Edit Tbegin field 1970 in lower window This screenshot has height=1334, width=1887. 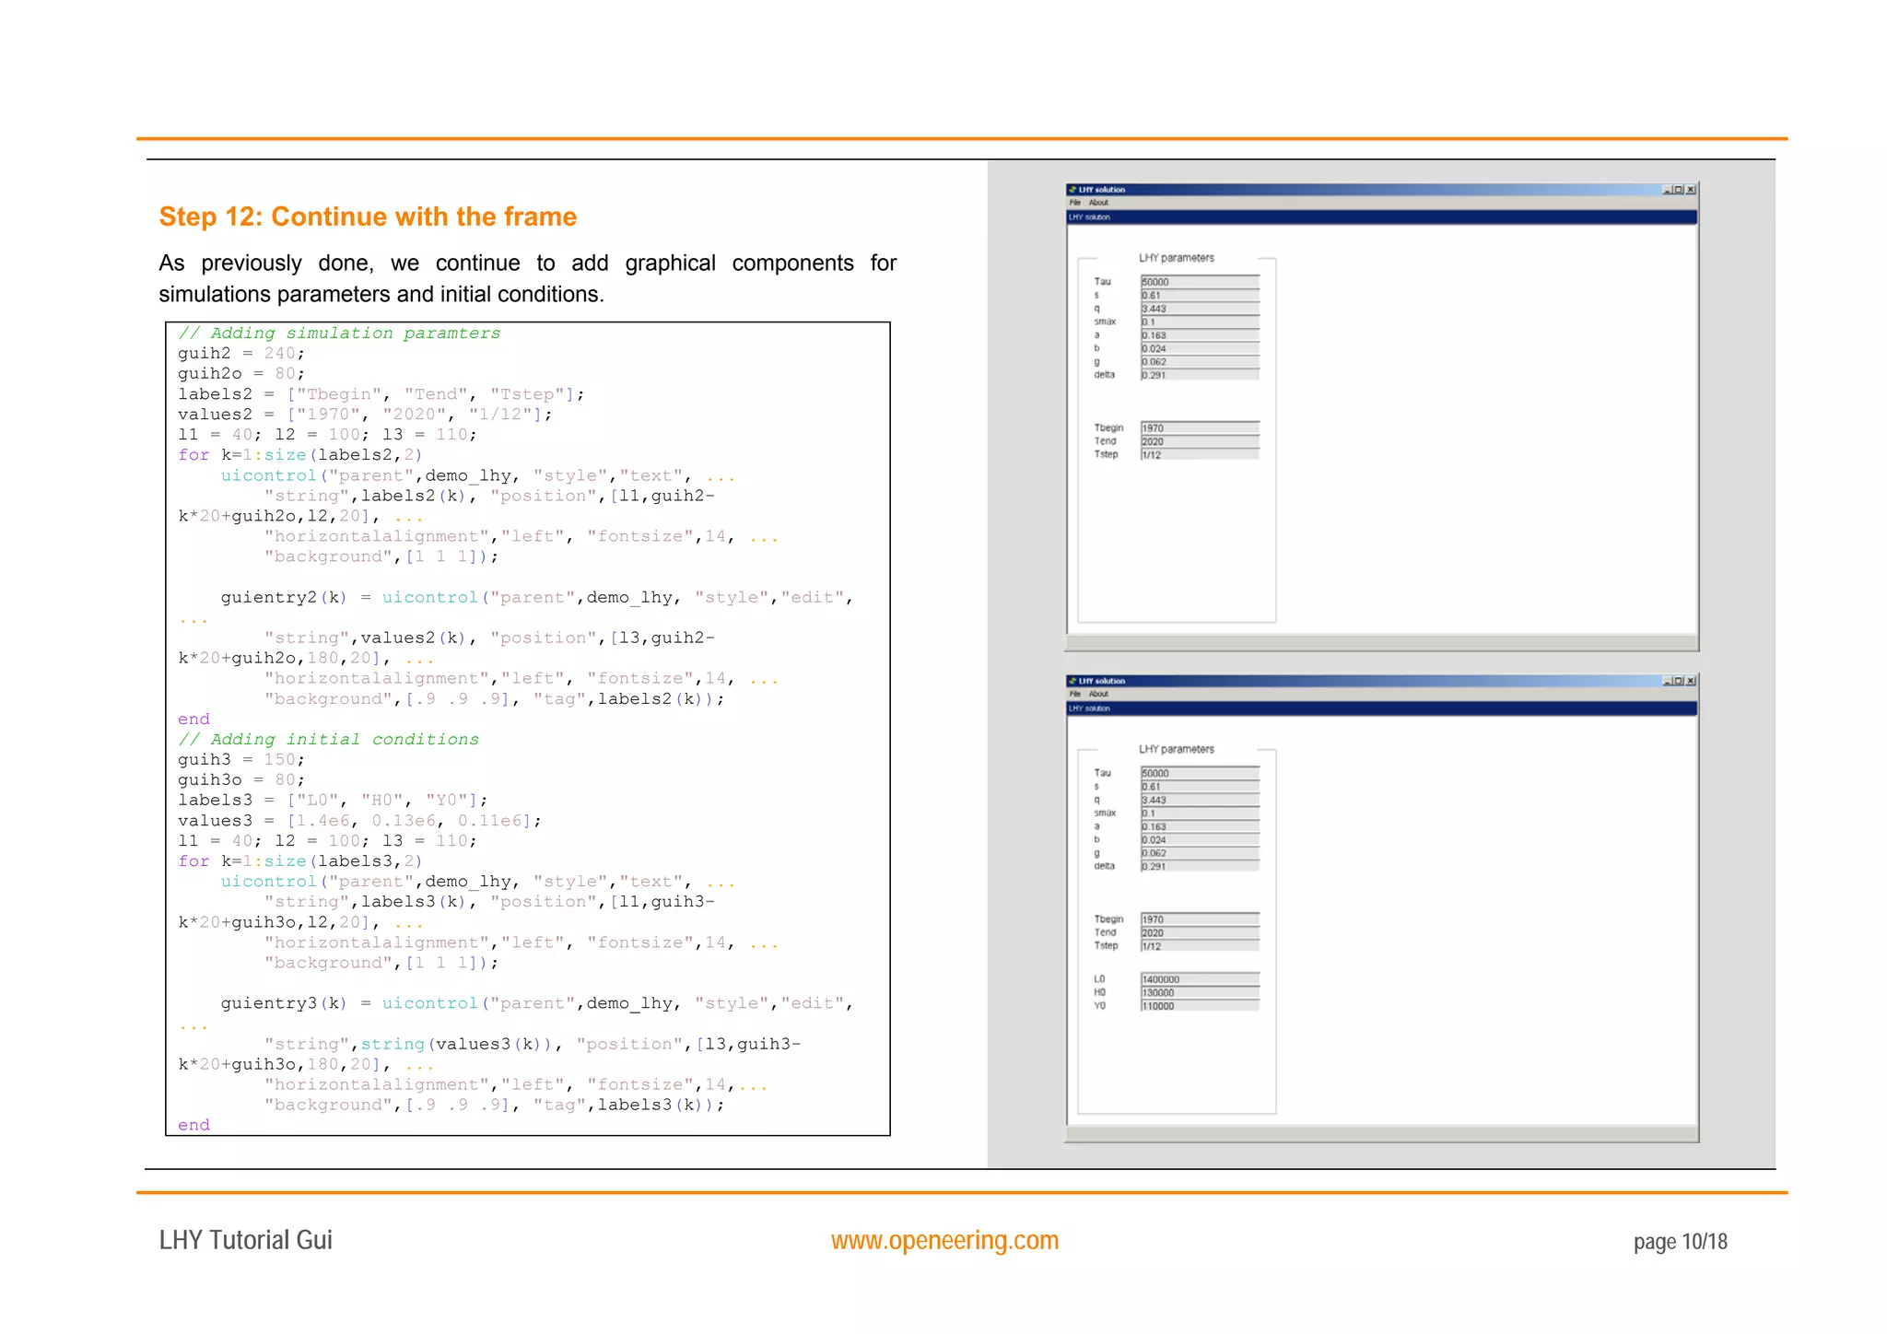tap(1200, 919)
